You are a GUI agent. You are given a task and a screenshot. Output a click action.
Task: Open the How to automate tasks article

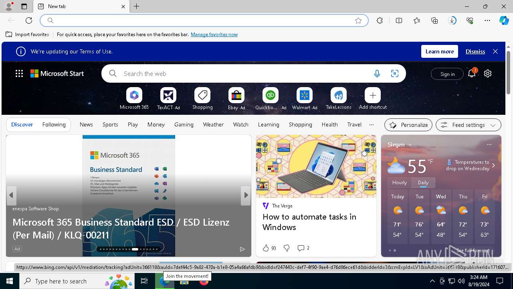[309, 222]
